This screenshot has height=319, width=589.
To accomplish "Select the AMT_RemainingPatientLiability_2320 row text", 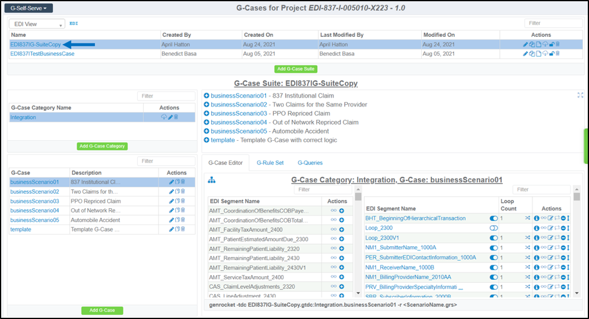I will [x=254, y=249].
